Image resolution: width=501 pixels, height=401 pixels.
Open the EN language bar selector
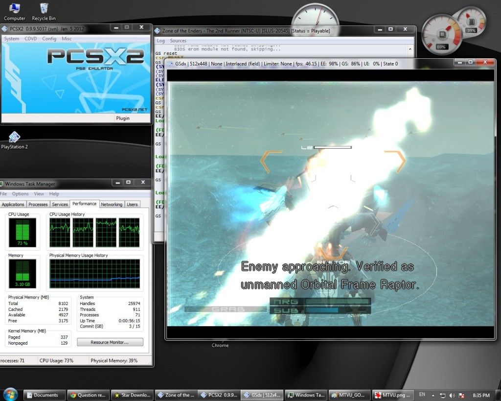pos(422,395)
